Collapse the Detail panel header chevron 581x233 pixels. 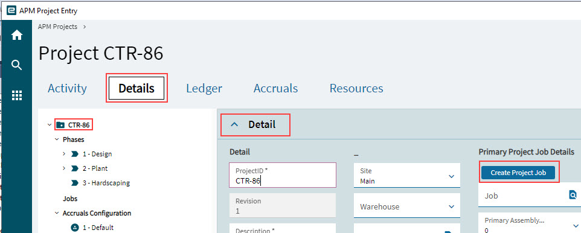[x=234, y=125]
